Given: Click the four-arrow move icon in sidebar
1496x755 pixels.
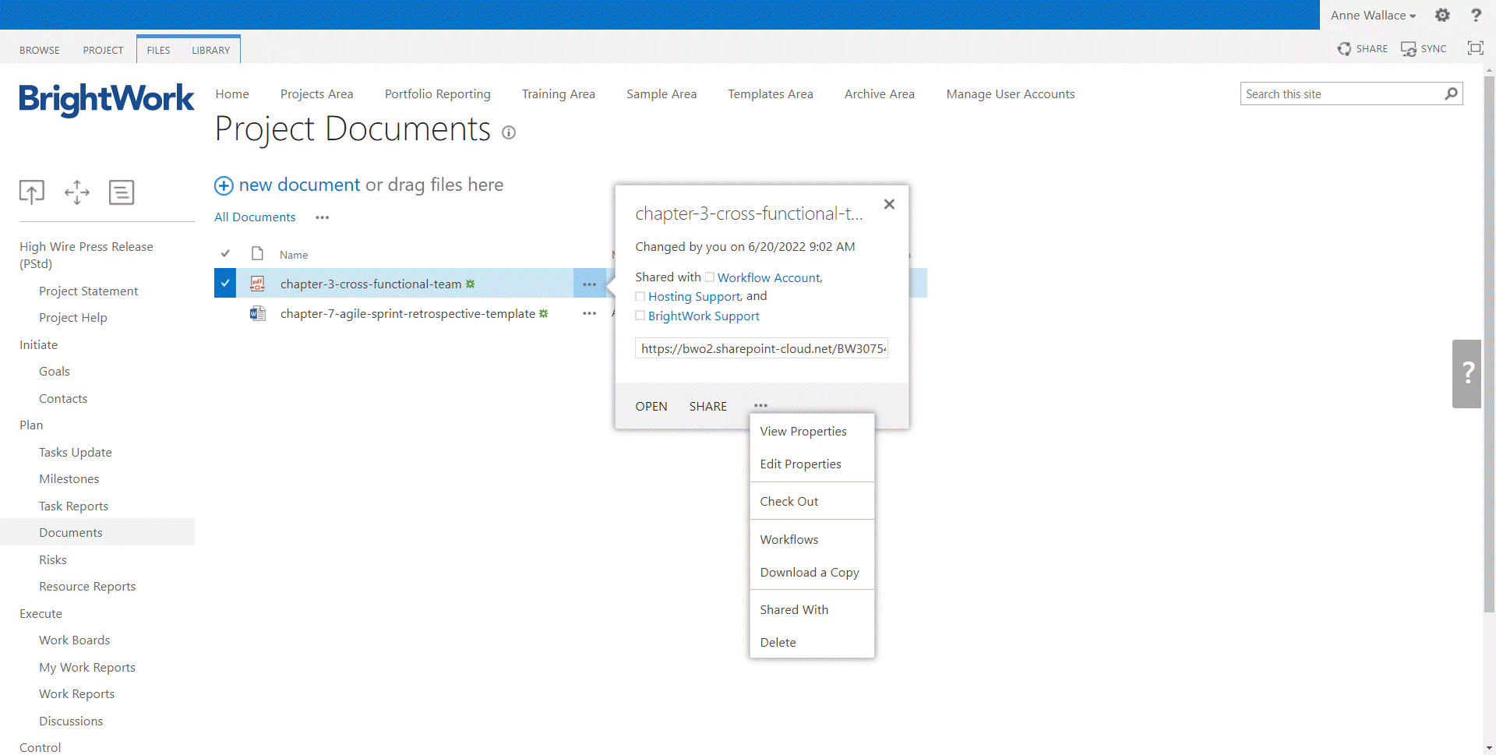Looking at the screenshot, I should point(77,192).
